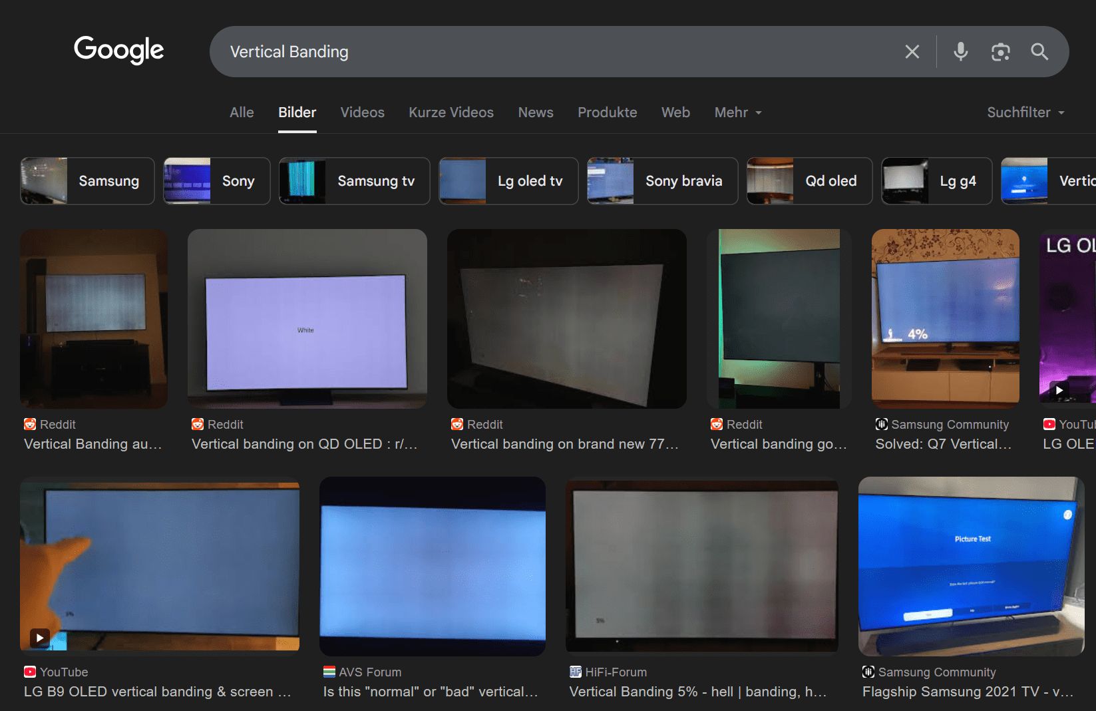This screenshot has width=1096, height=711.
Task: Select the Lg g4 filter chip
Action: pyautogui.click(x=936, y=181)
